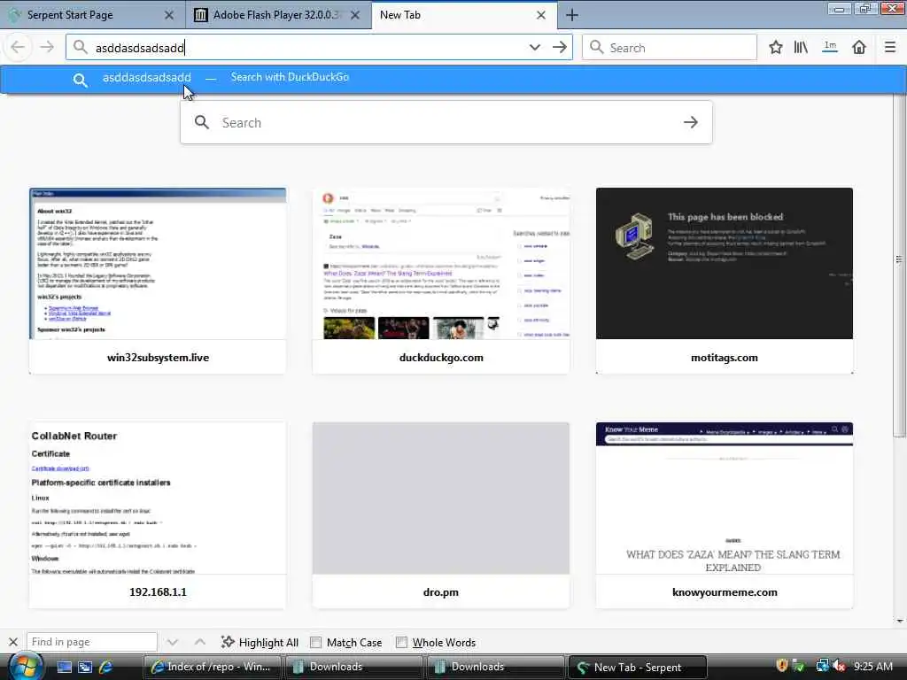Click the toolbar Search field
This screenshot has height=680, width=907.
(x=670, y=48)
